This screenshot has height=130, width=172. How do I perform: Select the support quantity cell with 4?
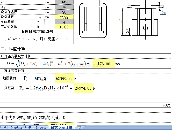coord(64,22)
